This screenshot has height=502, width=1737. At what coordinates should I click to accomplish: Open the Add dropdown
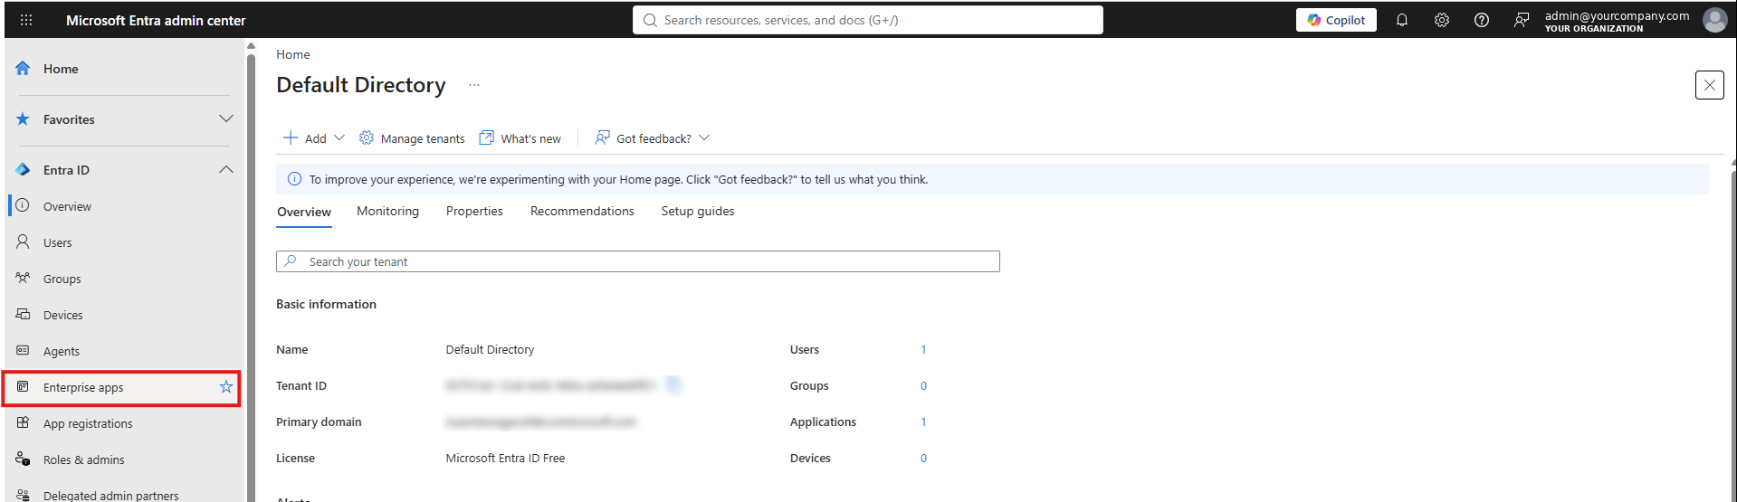click(x=314, y=138)
